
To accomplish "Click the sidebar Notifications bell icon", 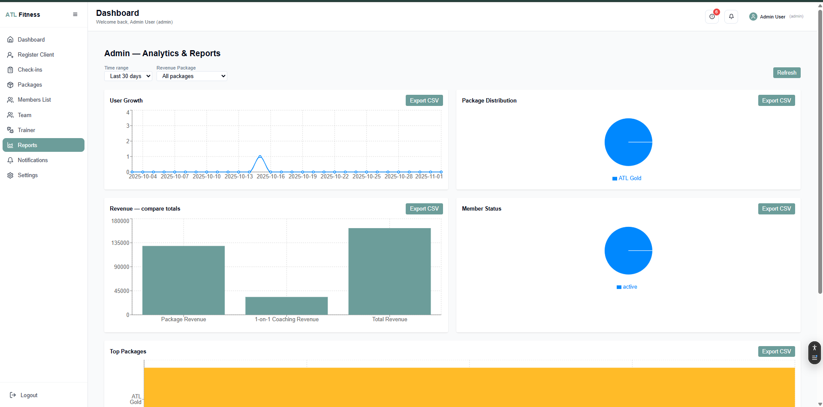I will point(10,160).
